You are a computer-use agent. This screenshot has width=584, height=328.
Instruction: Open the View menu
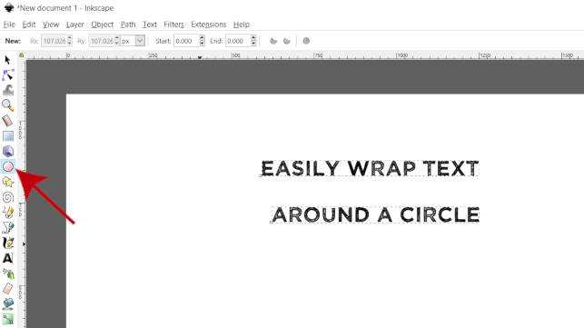[x=51, y=25]
